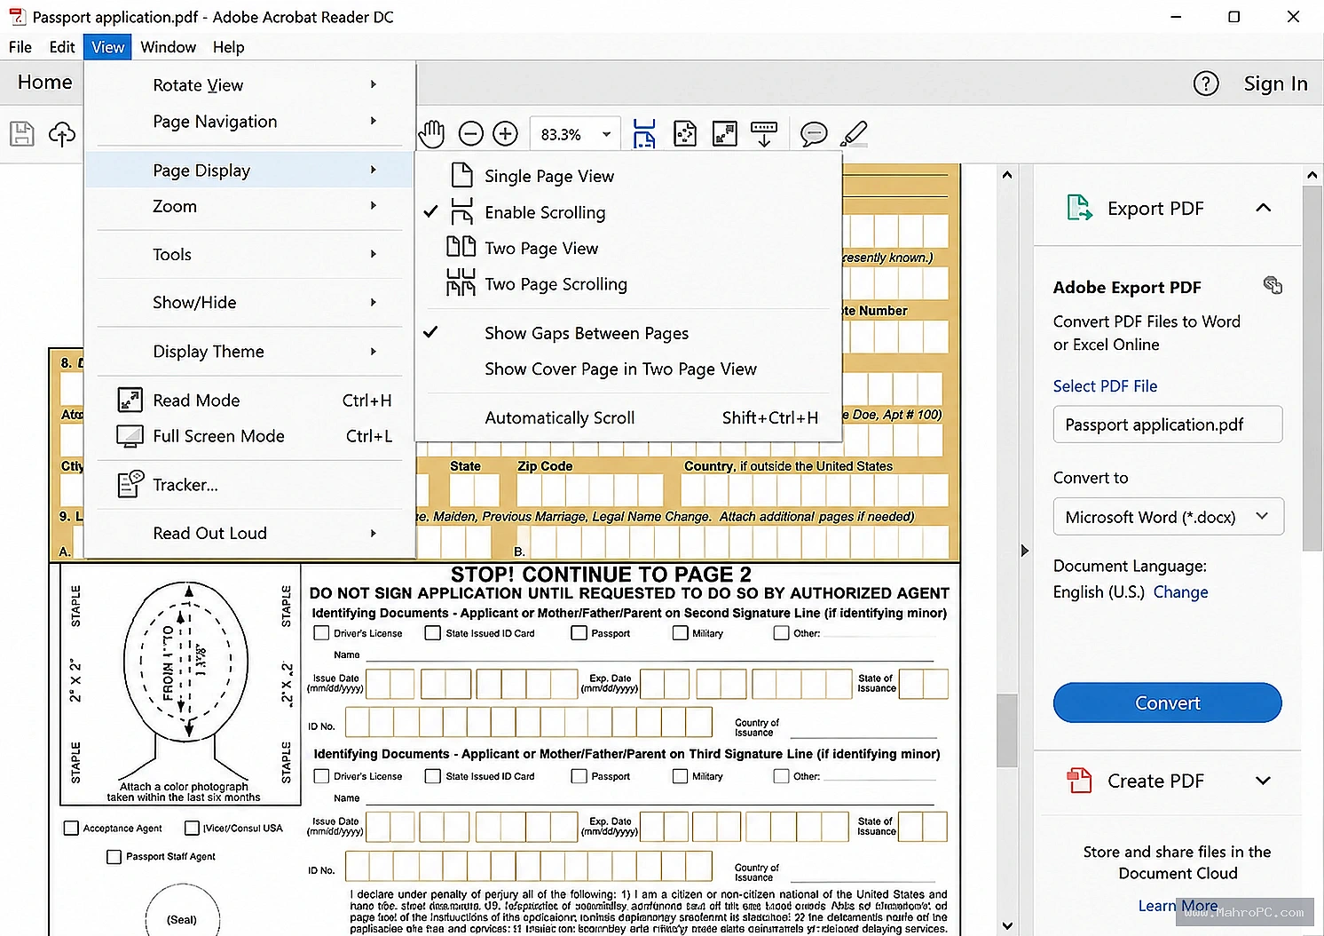The image size is (1324, 936).
Task: Click the read mode download-arrow toolbar icon
Action: click(x=764, y=134)
